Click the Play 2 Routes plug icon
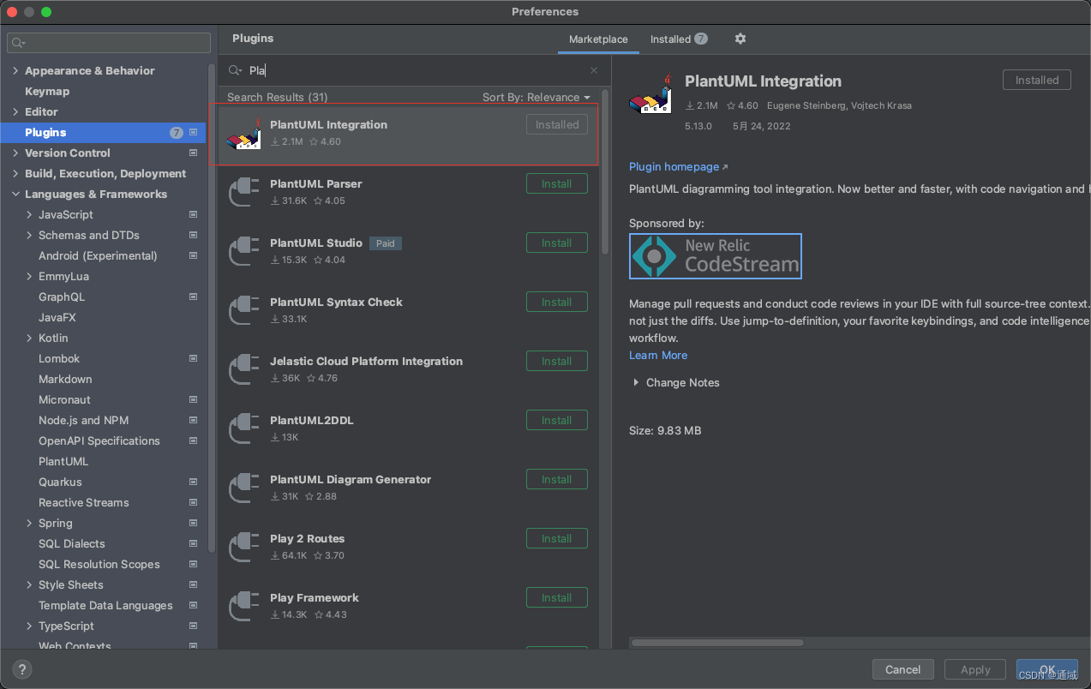The width and height of the screenshot is (1091, 689). [x=244, y=547]
